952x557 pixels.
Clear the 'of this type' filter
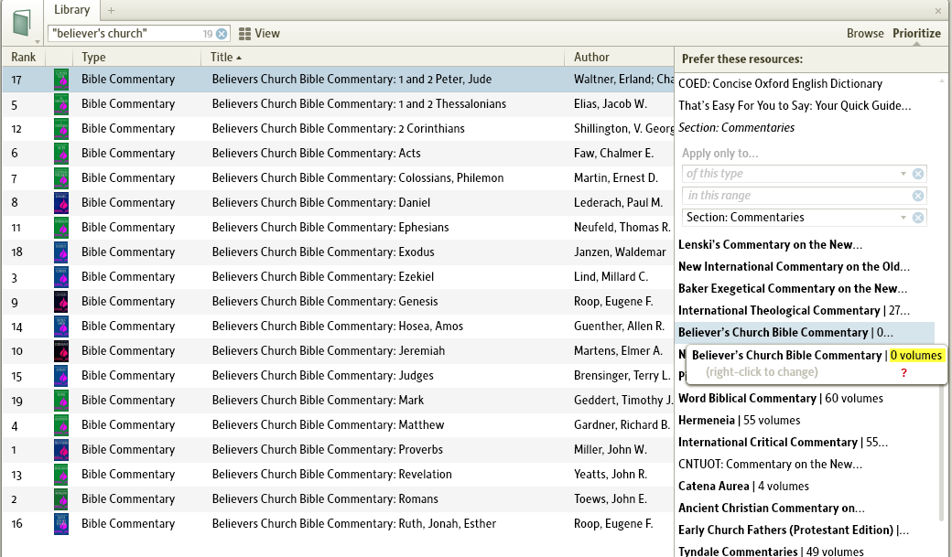[x=918, y=174]
